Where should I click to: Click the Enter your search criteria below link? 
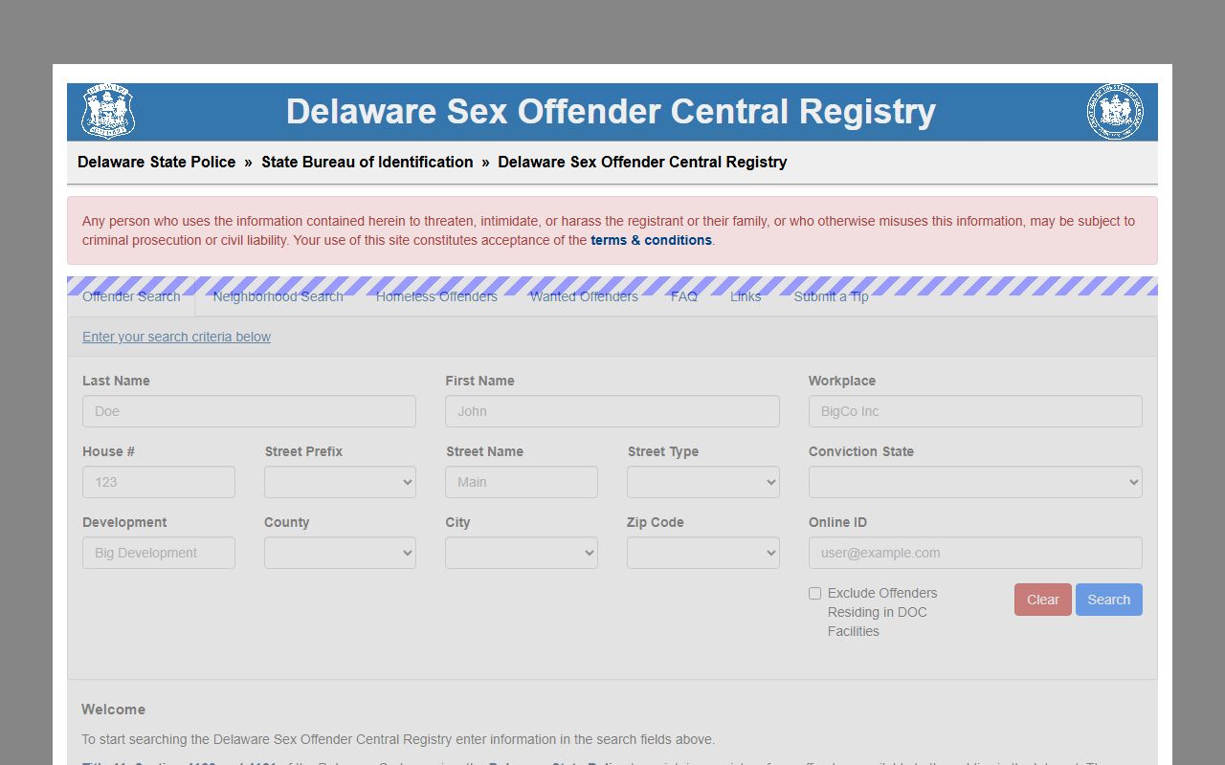coord(176,337)
